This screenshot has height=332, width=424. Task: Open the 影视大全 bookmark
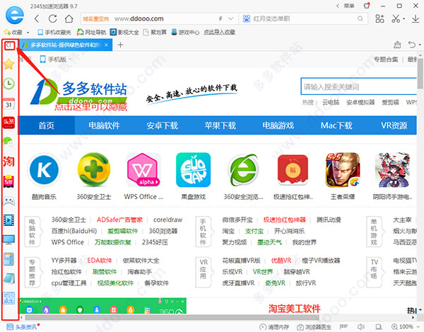pyautogui.click(x=124, y=33)
